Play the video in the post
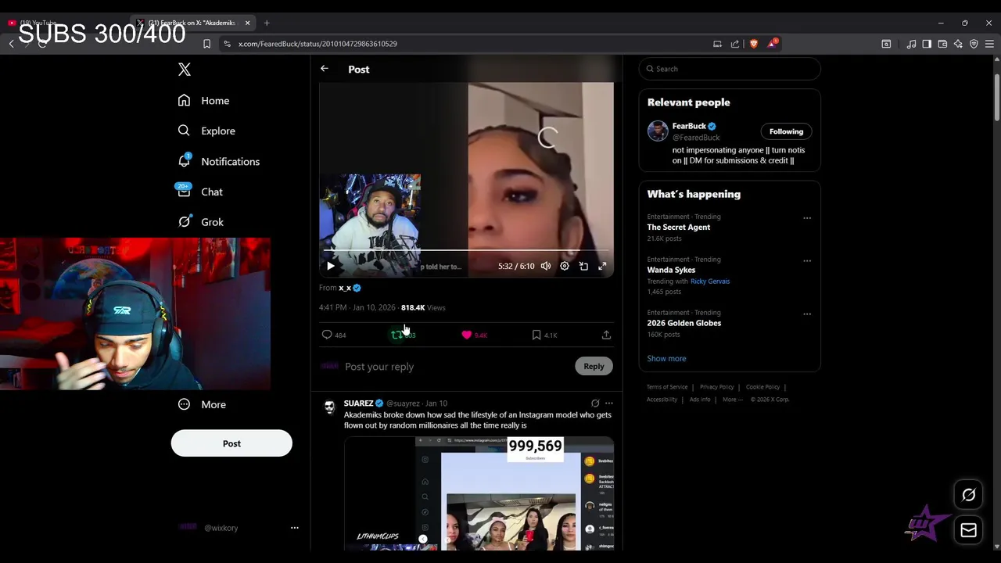The image size is (1001, 563). (330, 266)
